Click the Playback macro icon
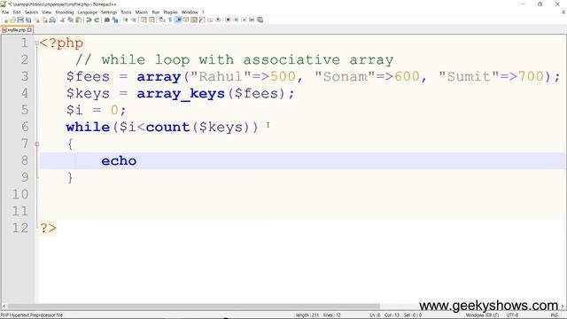Image resolution: width=567 pixels, height=319 pixels. (x=244, y=19)
